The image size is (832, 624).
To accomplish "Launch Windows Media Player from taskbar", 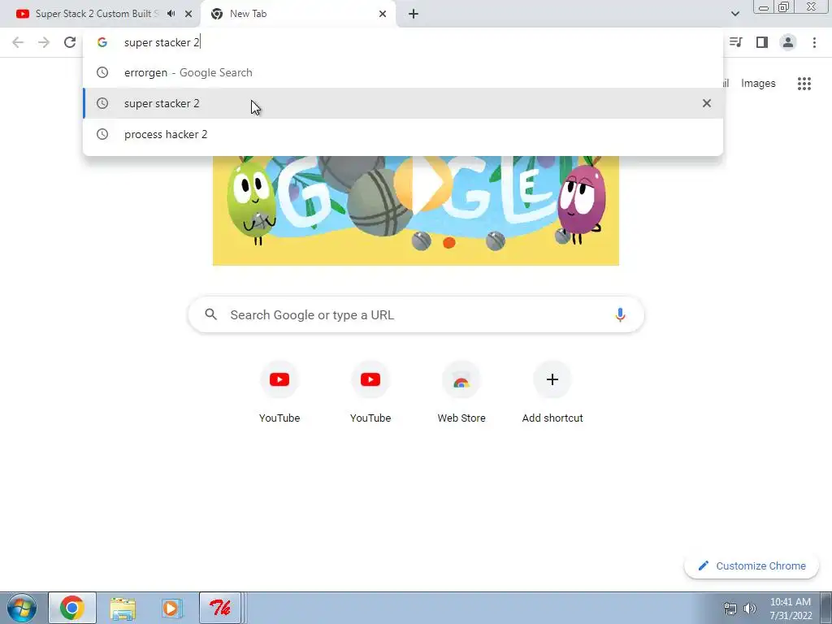I will click(x=171, y=608).
